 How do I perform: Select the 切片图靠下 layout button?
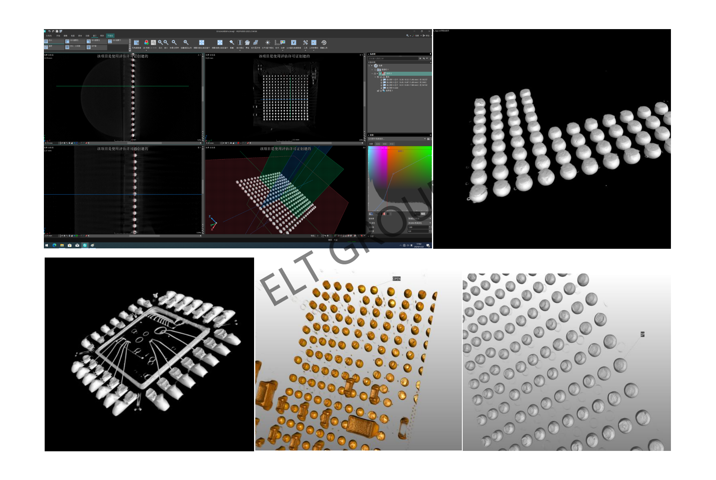tap(118, 41)
